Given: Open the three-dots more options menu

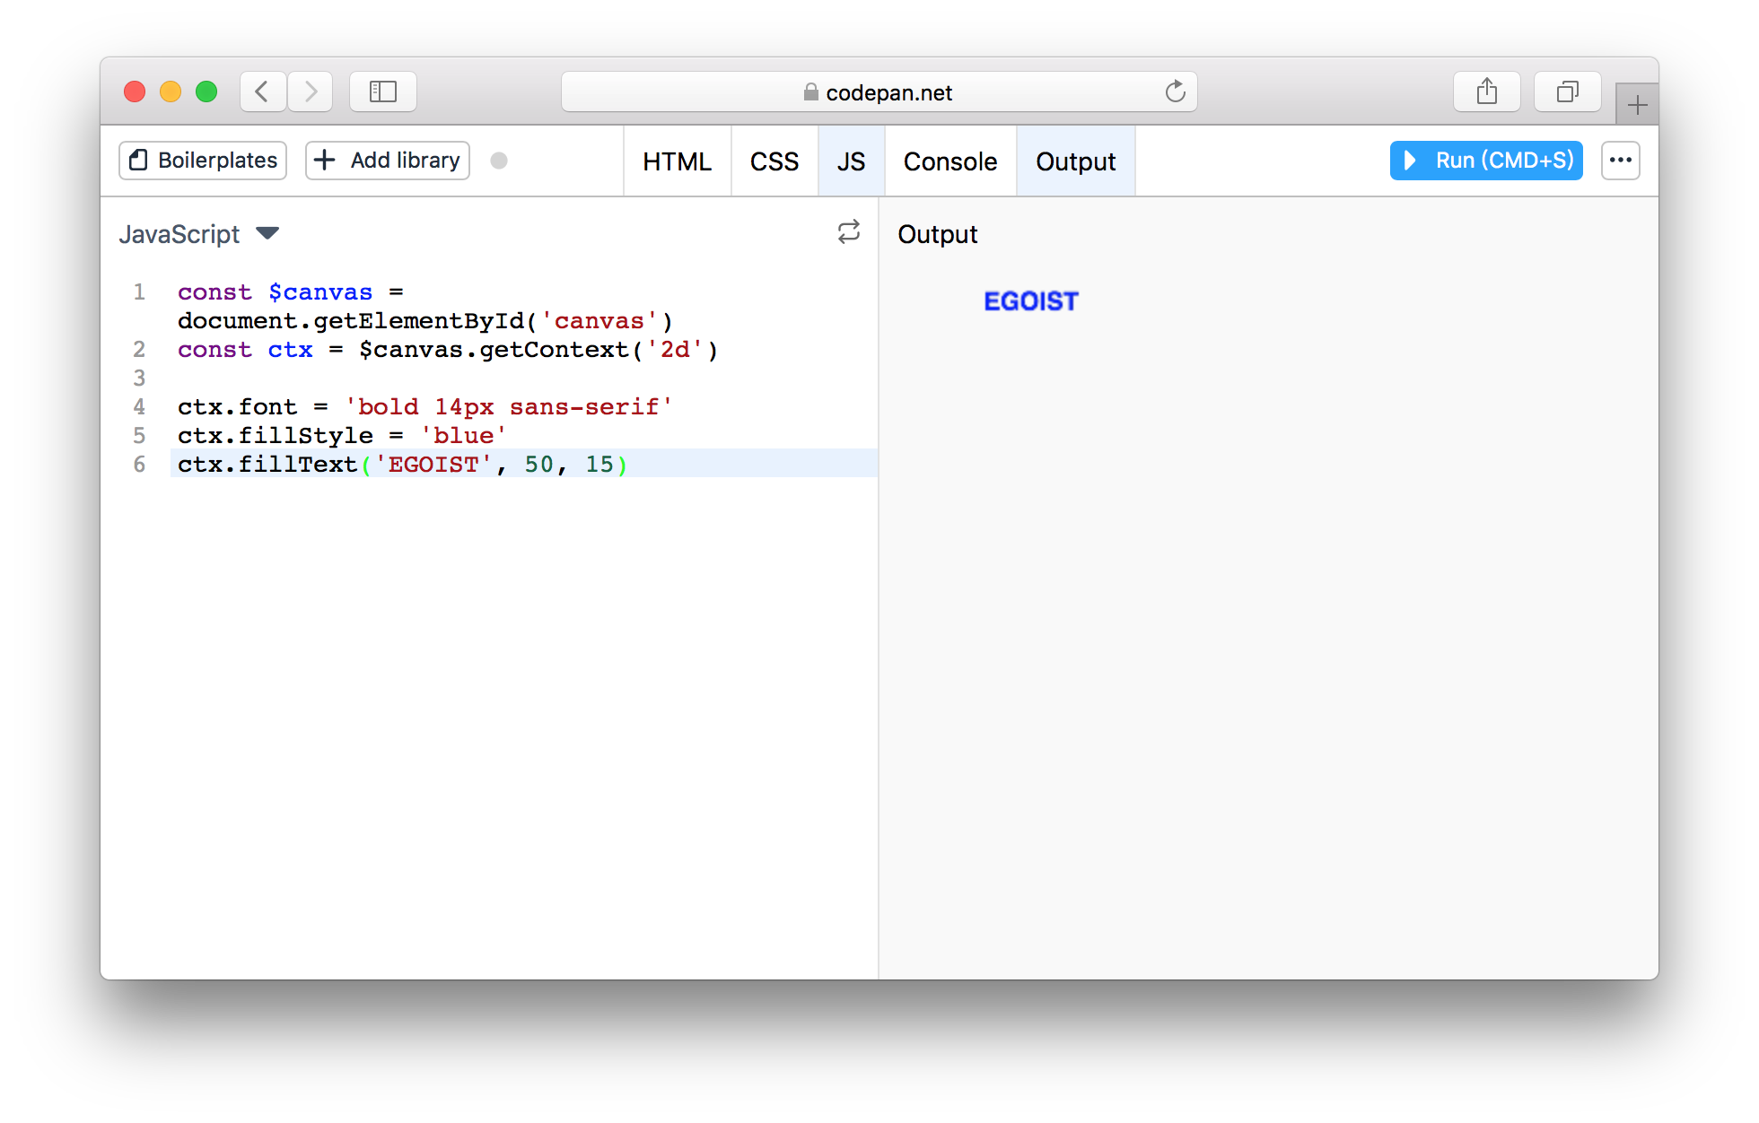Looking at the screenshot, I should tap(1620, 161).
